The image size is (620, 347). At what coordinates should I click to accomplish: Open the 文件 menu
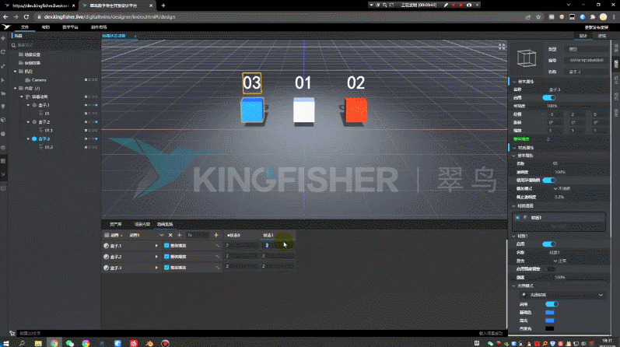pos(25,27)
